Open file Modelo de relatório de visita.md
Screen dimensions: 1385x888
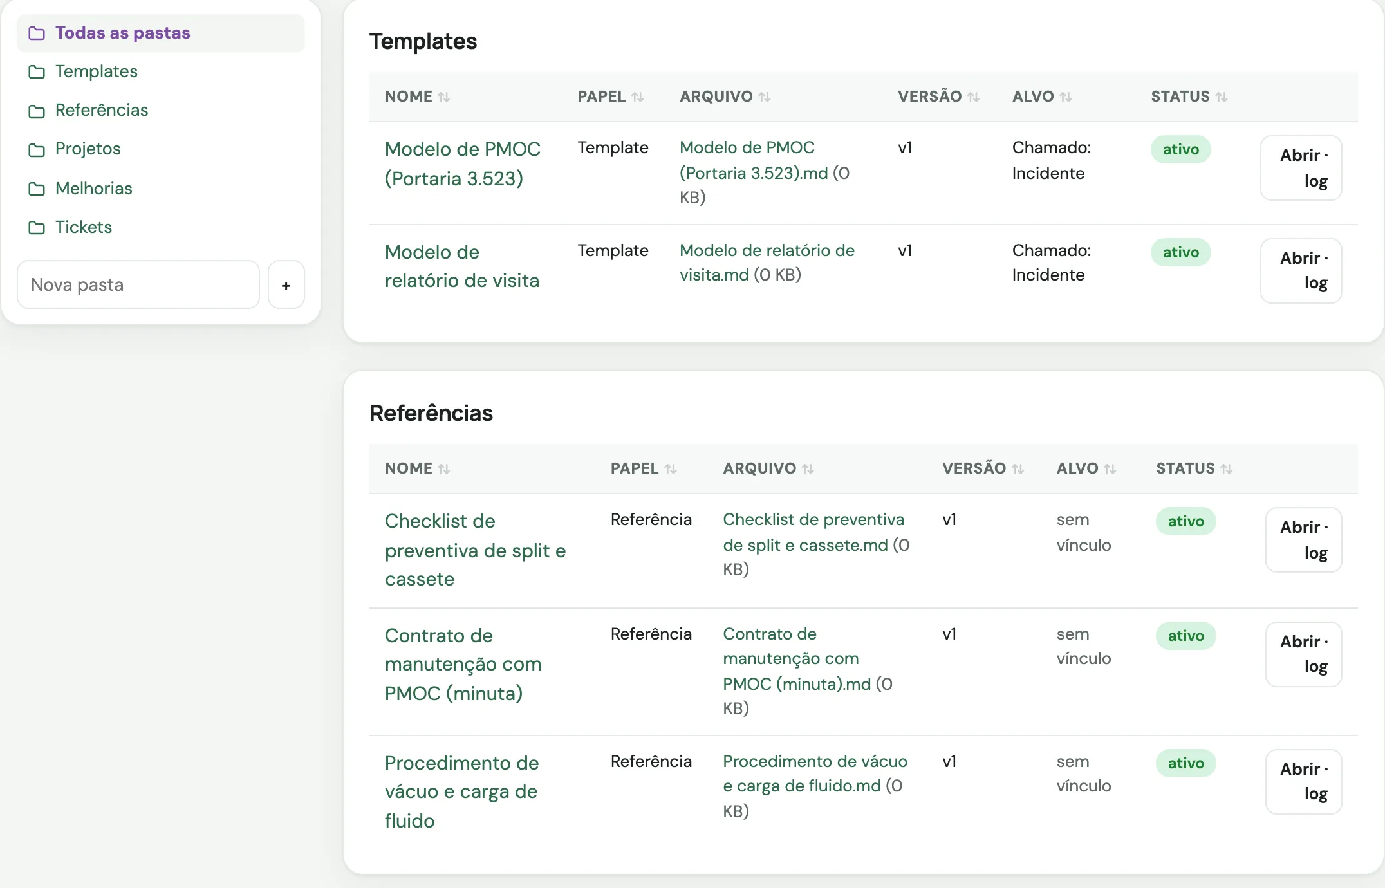[x=767, y=263]
